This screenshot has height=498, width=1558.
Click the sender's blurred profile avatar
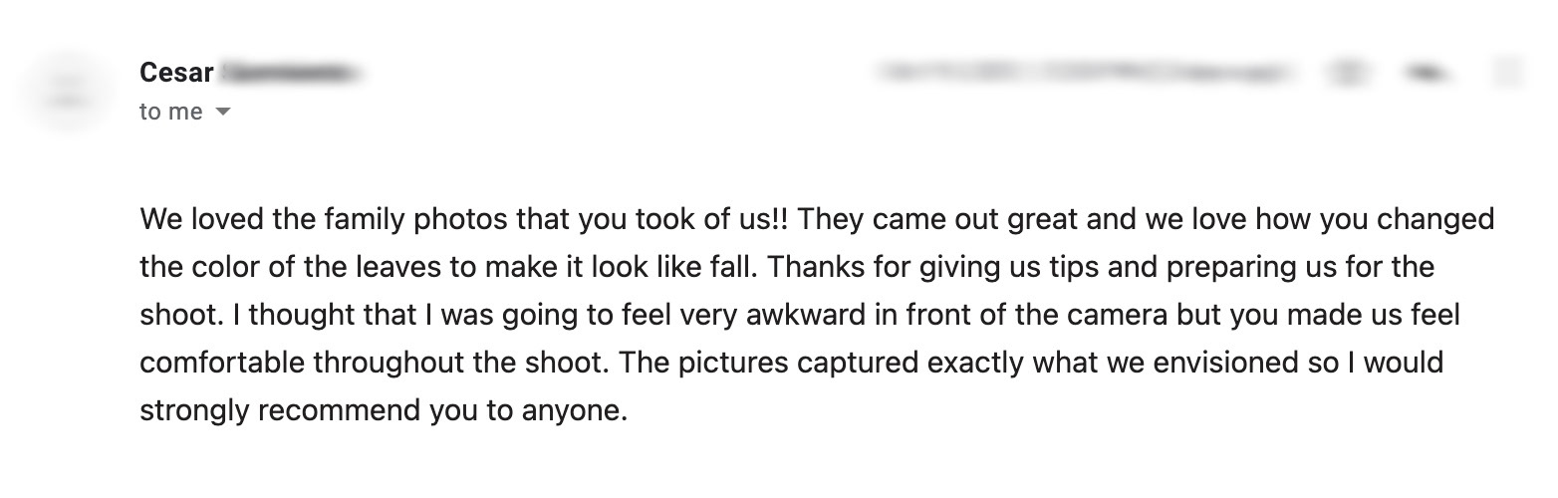click(x=66, y=92)
